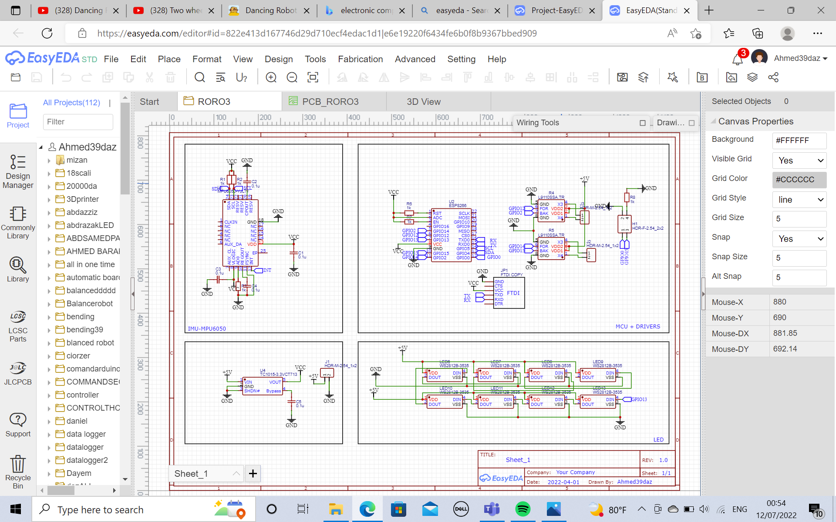
Task: Open the Fabrication menu
Action: tap(360, 59)
